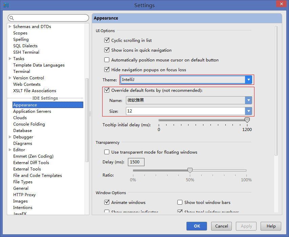Expand the Version Control node
This screenshot has width=289, height=237.
tap(10, 78)
